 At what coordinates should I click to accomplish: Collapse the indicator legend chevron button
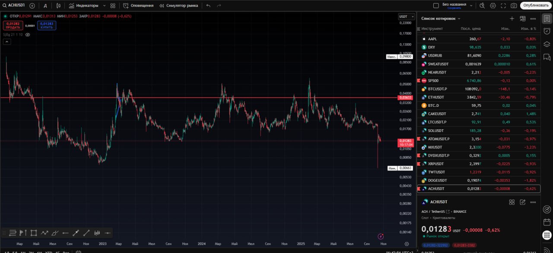tap(7, 42)
